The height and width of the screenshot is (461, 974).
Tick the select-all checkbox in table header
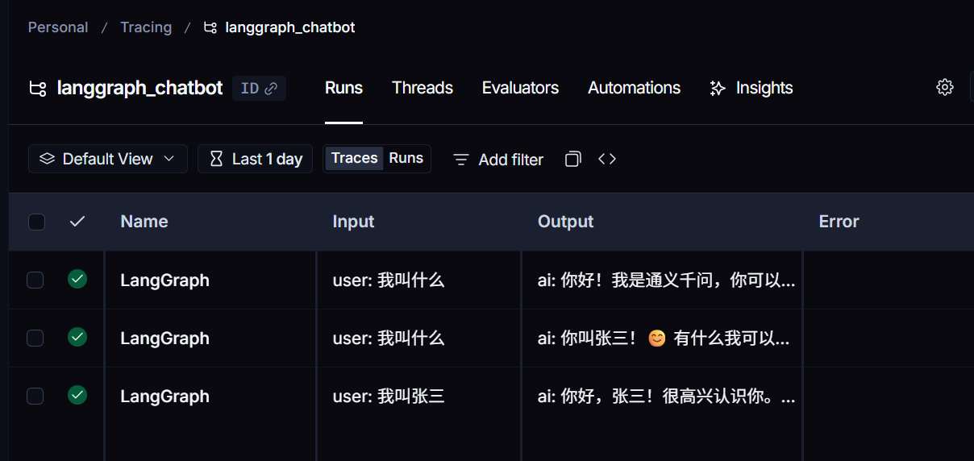36,222
